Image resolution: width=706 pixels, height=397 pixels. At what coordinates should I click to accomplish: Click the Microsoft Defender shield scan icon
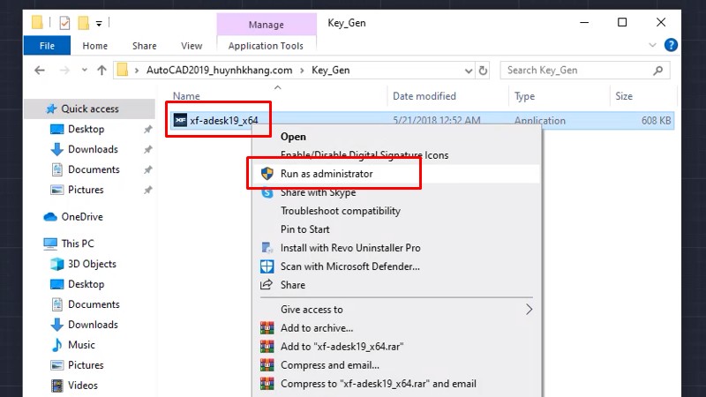click(267, 266)
